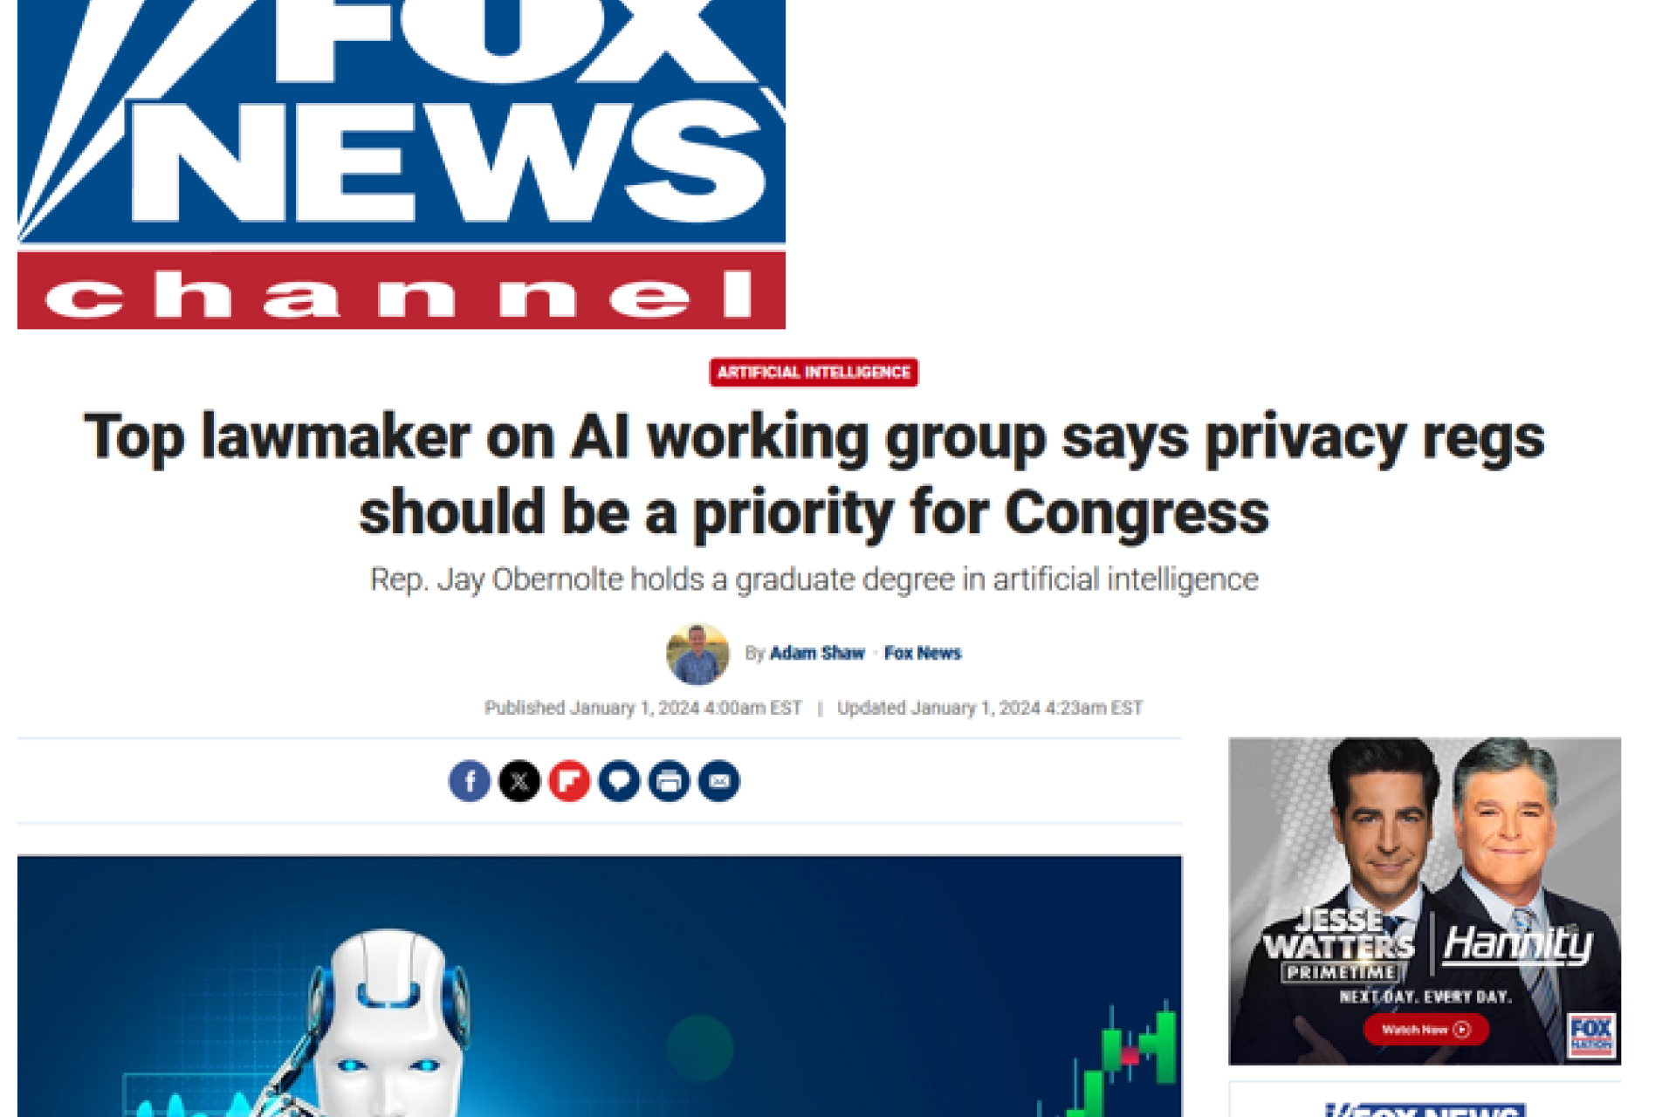Print article with printer icon
1676x1117 pixels.
click(x=670, y=781)
